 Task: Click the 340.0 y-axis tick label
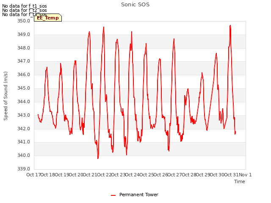coord(24,155)
